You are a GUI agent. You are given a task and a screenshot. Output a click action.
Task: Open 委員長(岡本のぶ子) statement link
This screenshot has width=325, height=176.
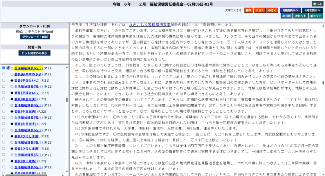(29, 74)
